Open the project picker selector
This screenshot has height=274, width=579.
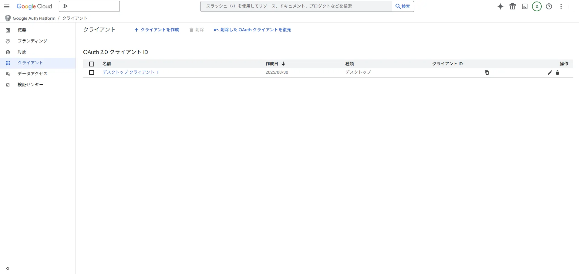pos(89,6)
